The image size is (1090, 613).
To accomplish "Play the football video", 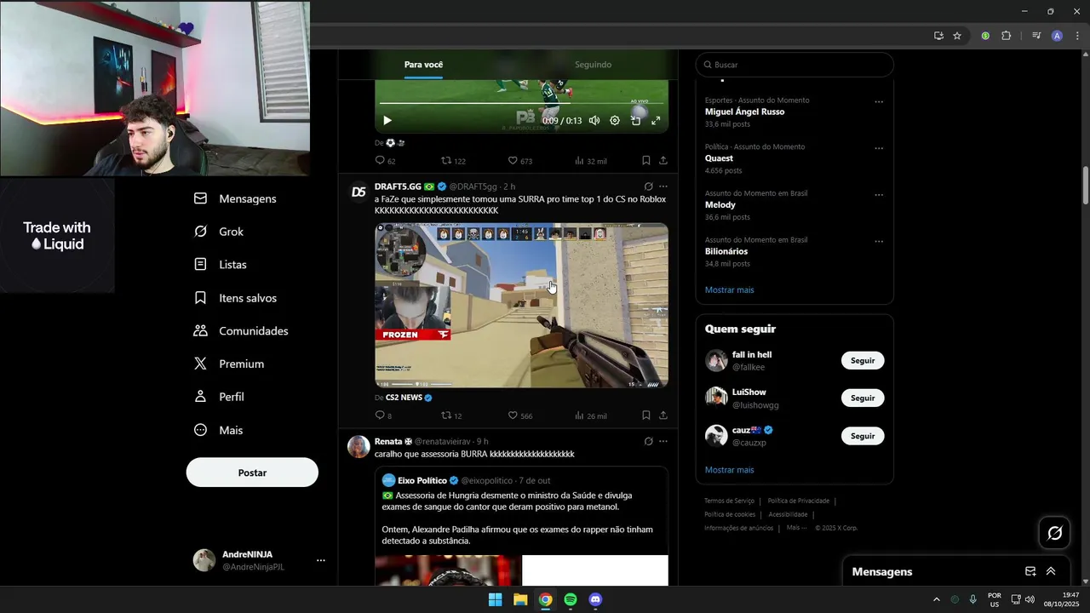I will 387,121.
